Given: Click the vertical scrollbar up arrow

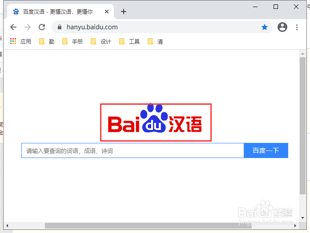Looking at the screenshot, I should point(302,54).
